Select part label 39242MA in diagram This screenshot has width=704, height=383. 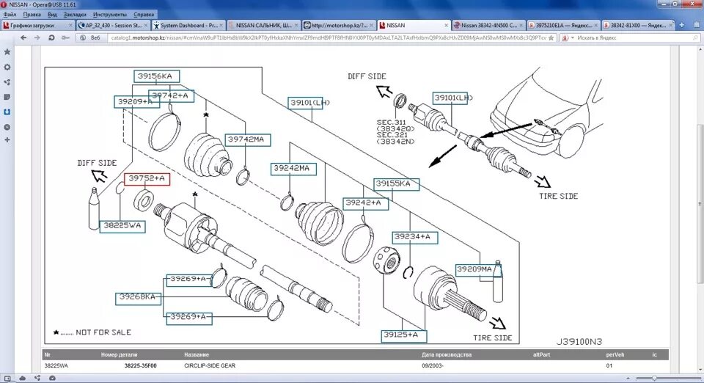293,168
